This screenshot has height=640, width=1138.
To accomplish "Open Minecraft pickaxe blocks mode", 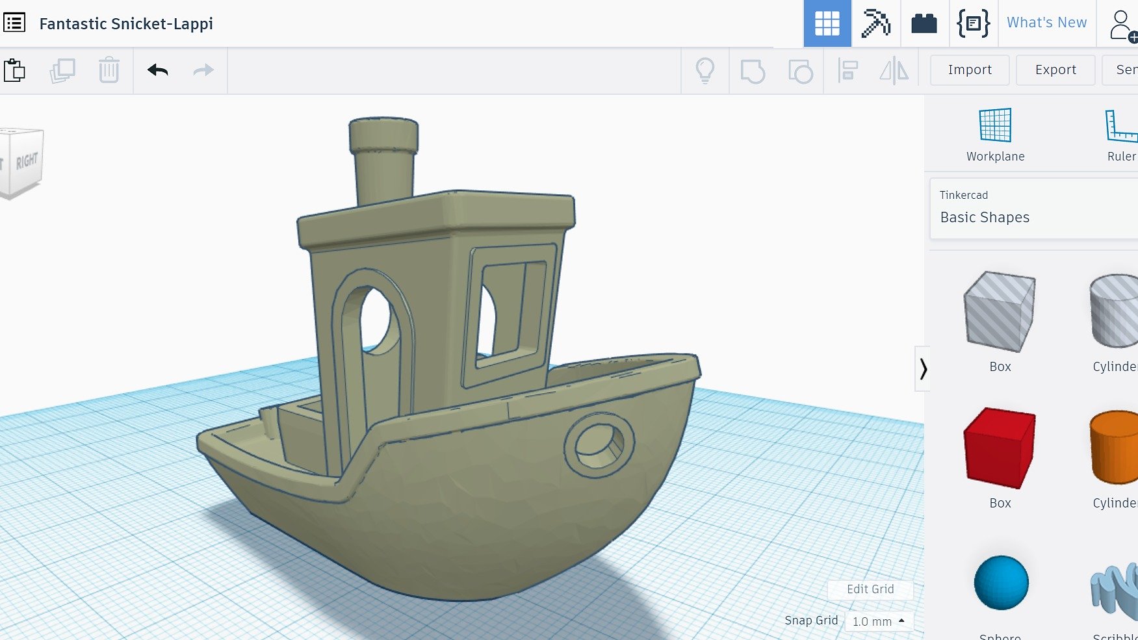I will 875,23.
